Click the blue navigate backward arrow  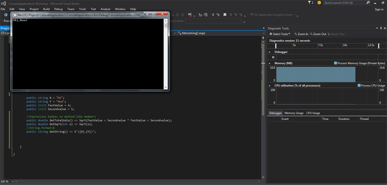(x=6, y=15)
